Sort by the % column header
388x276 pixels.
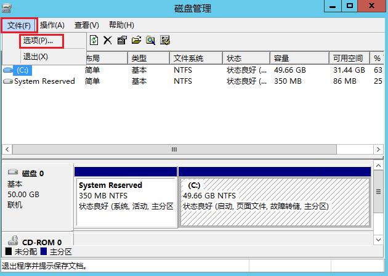click(x=377, y=58)
